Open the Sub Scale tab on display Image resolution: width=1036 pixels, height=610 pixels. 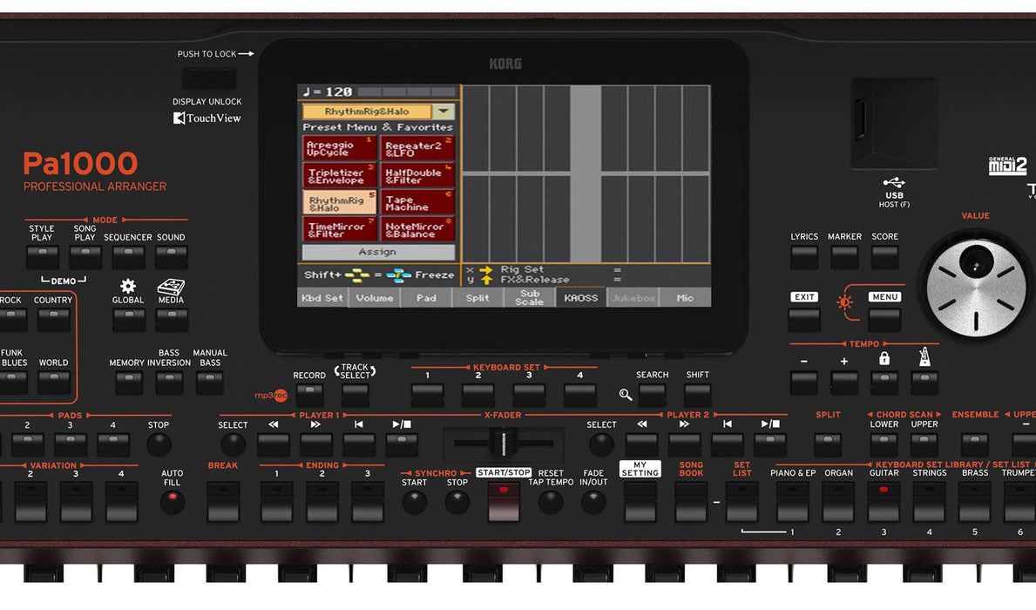click(529, 298)
